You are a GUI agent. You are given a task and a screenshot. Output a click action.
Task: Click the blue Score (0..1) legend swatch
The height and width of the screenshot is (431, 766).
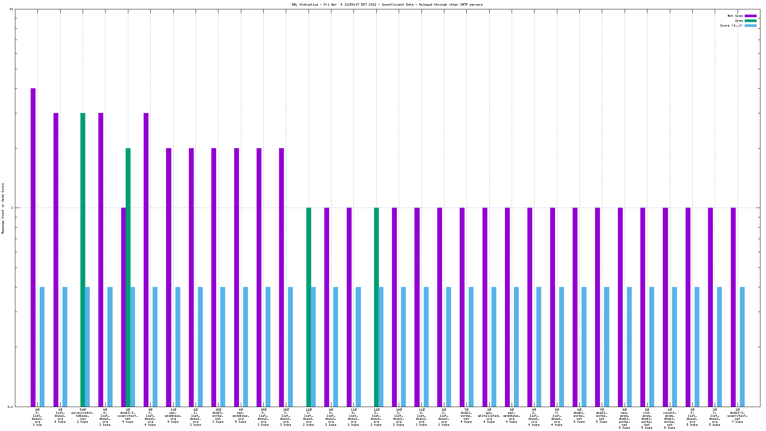pos(750,25)
